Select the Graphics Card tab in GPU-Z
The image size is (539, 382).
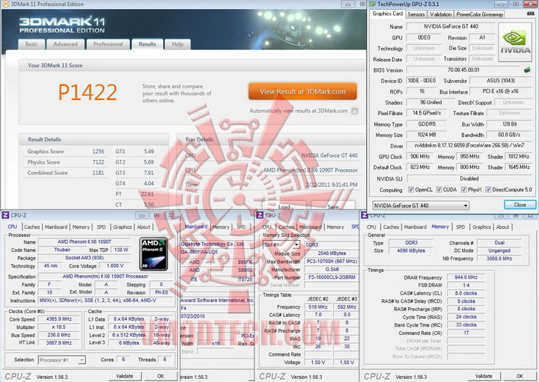coord(388,13)
